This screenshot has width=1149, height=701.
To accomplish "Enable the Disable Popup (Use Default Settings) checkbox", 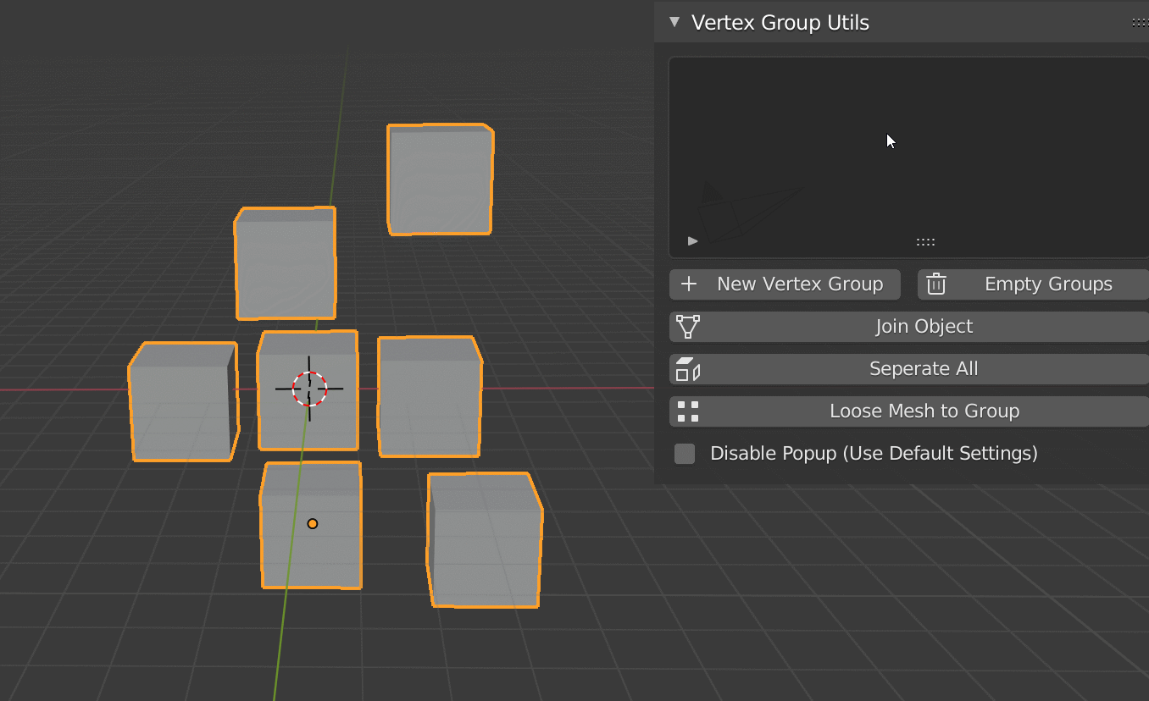I will click(684, 453).
